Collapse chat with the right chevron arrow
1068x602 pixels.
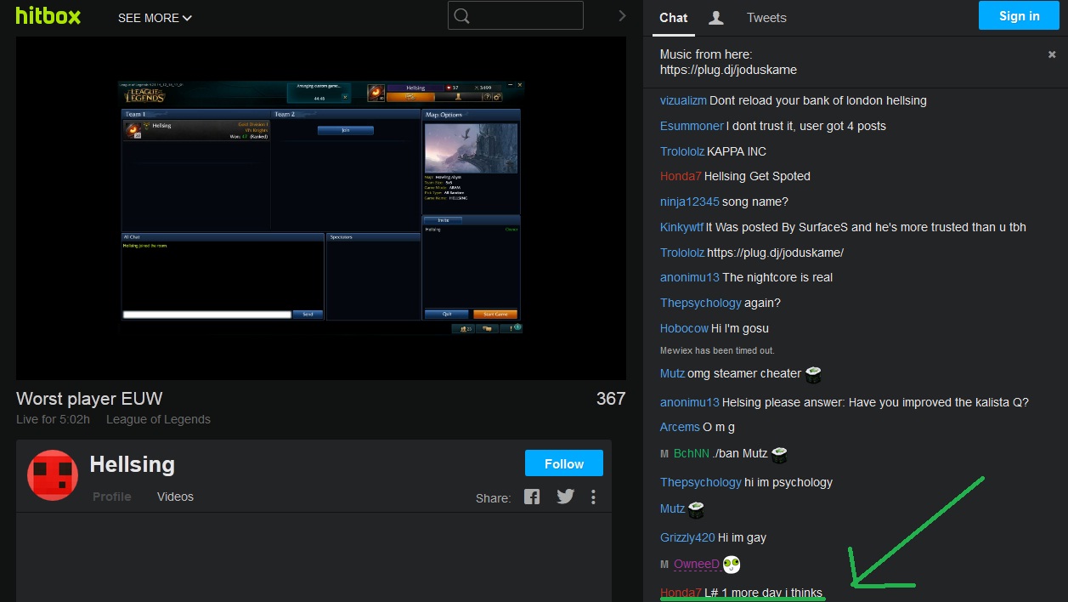point(622,16)
